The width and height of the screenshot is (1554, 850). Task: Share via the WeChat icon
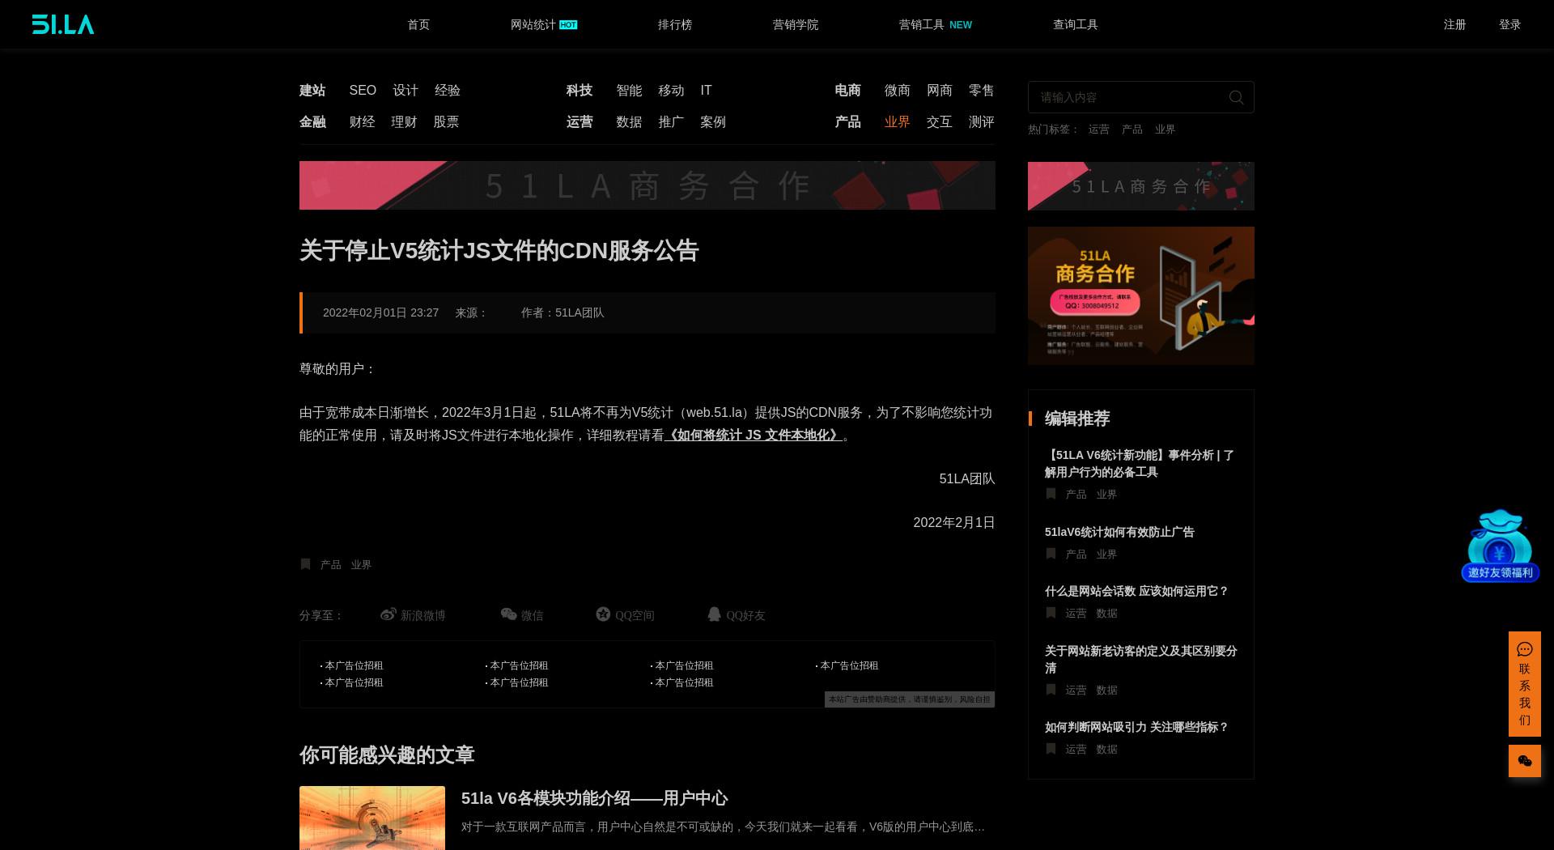pyautogui.click(x=508, y=614)
